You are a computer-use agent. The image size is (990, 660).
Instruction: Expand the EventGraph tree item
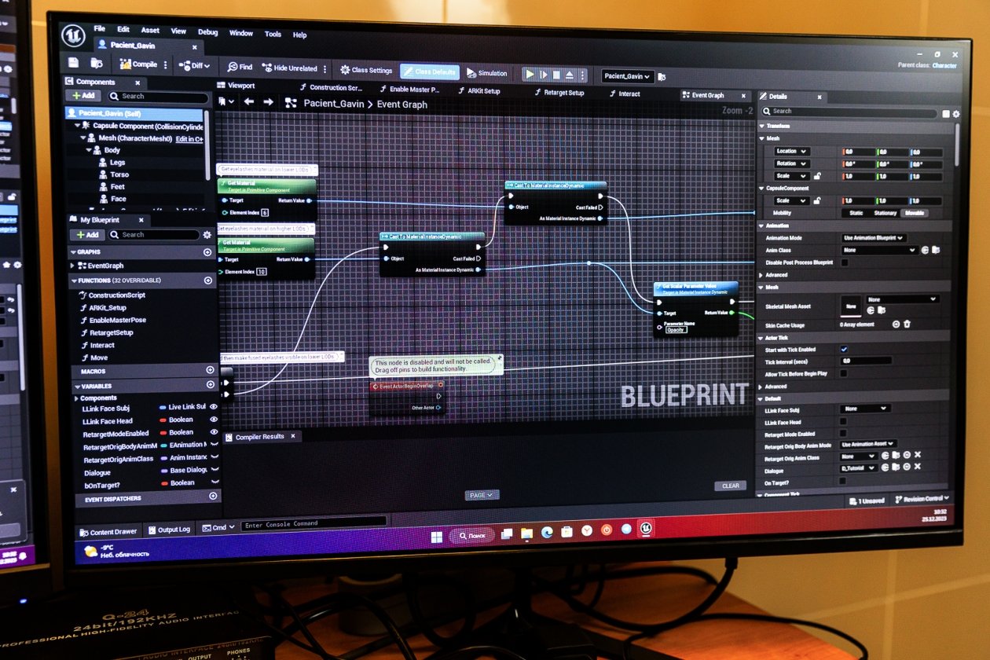(x=74, y=266)
